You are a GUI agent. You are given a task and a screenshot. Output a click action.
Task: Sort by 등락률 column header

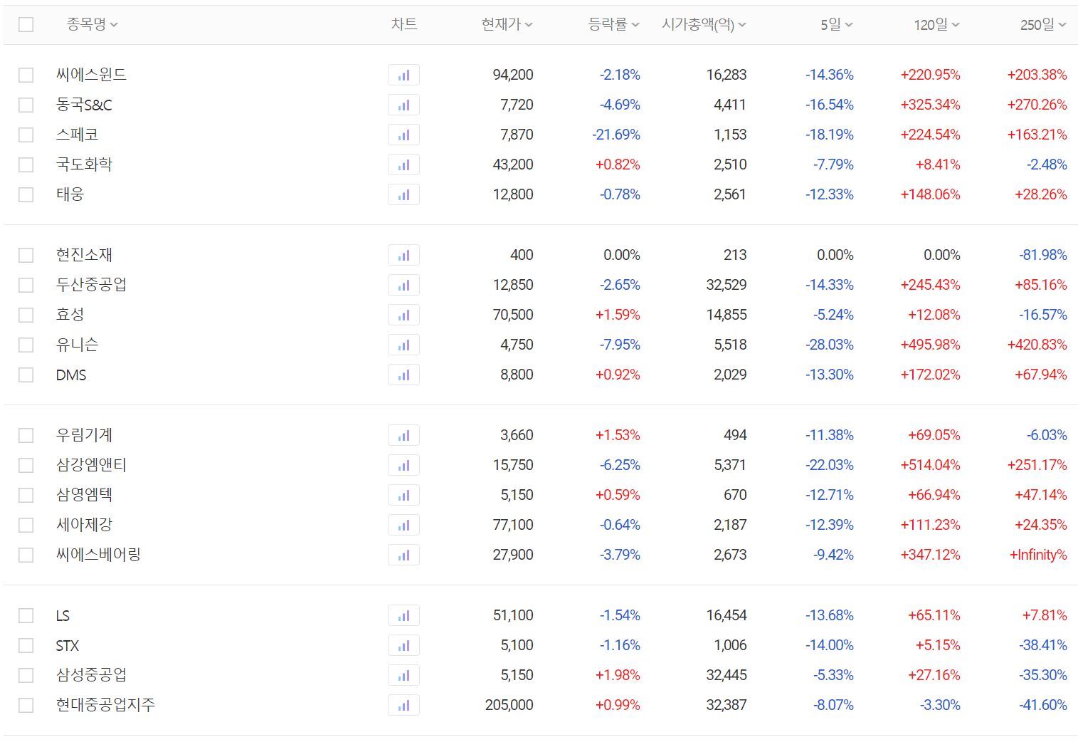pos(613,24)
